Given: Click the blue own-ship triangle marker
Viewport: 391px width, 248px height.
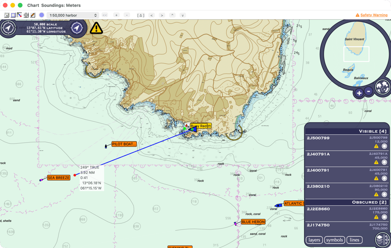Looking at the screenshot, I should click(194, 129).
